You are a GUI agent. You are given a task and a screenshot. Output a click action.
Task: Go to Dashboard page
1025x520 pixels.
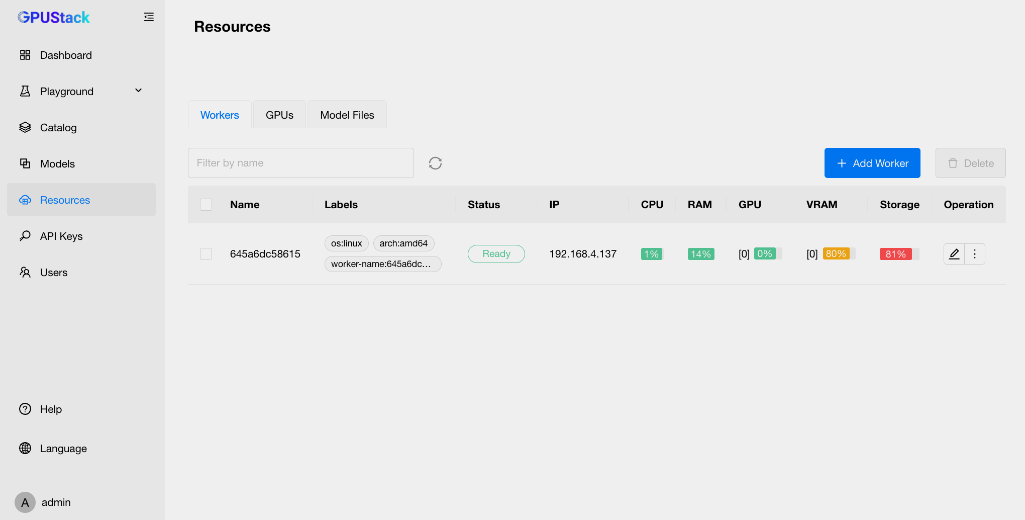click(x=81, y=55)
